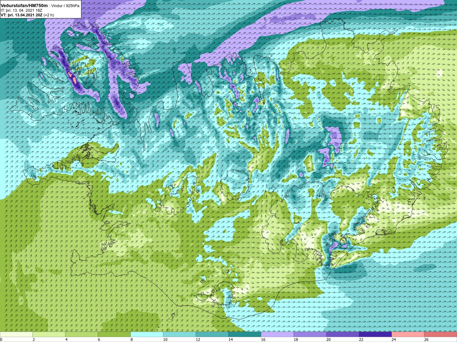
Task: Click the legend label '0'
Action: pyautogui.click(x=1, y=340)
